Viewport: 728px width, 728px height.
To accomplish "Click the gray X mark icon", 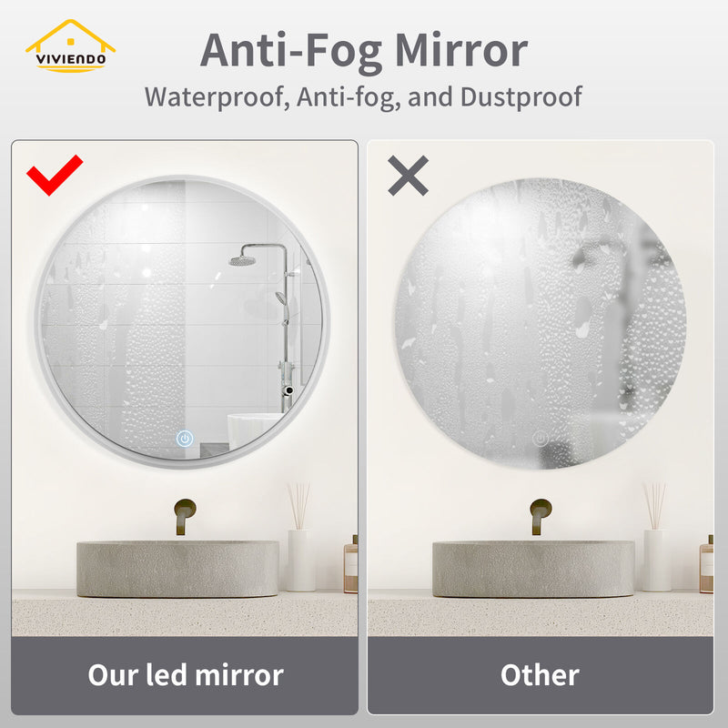I will point(408,176).
